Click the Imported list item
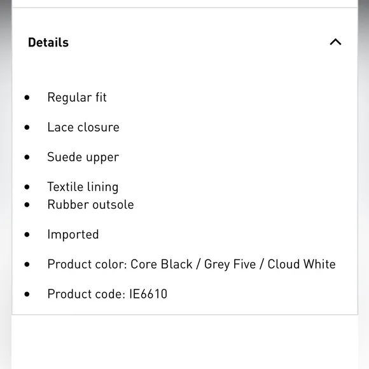 point(73,234)
